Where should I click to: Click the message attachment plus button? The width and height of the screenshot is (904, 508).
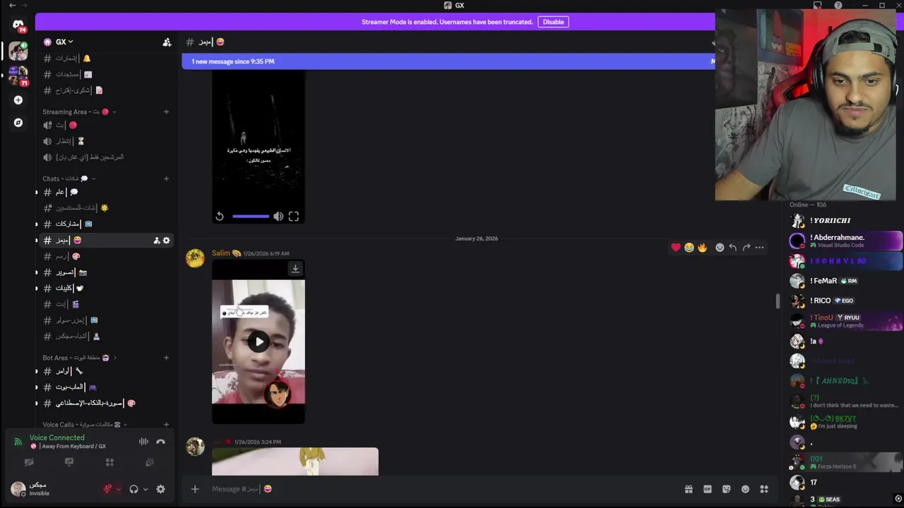tap(195, 489)
